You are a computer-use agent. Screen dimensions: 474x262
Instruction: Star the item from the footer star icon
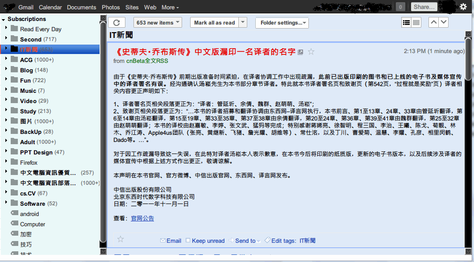pos(120,239)
